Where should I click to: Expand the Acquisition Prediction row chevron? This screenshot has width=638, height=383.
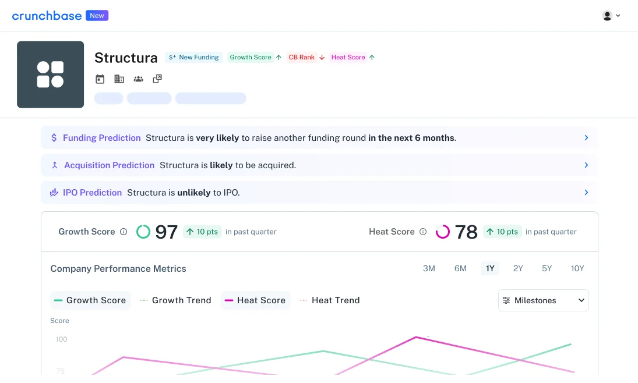[x=586, y=165]
